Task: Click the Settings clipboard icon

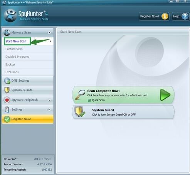Action: (x=7, y=109)
